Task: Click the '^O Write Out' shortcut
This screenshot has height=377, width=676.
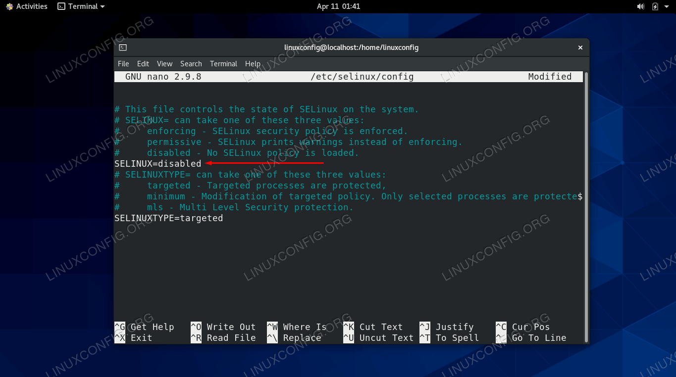Action: pos(223,327)
